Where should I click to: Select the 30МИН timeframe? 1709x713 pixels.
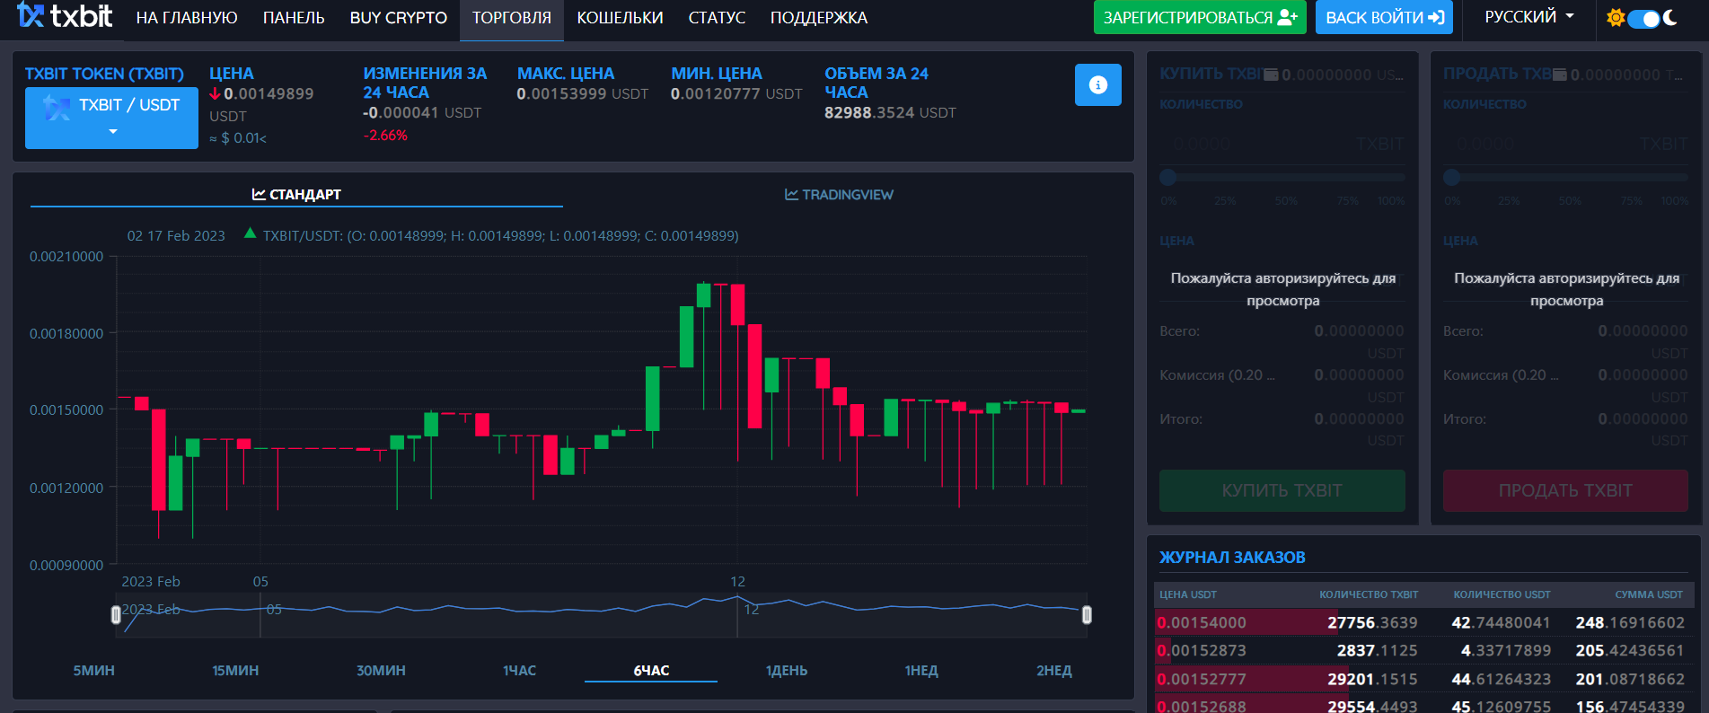[381, 670]
